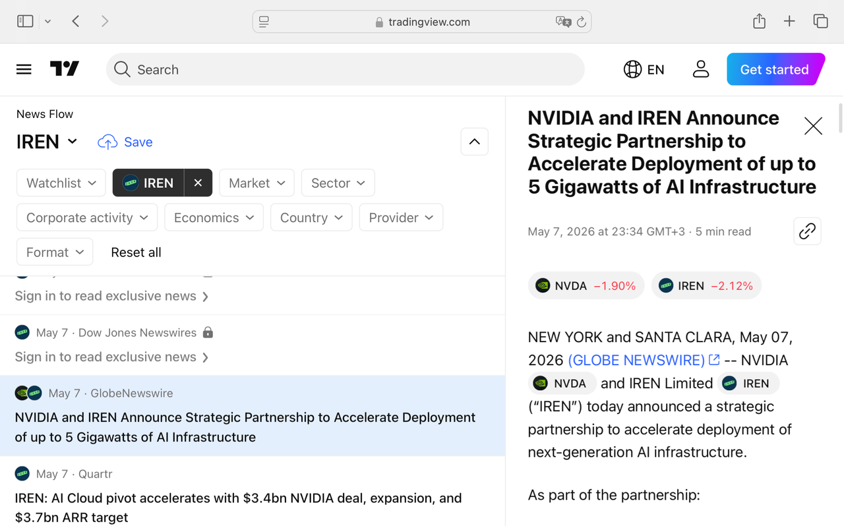844x526 pixels.
Task: Open the Corporate activity dropdown
Action: click(87, 218)
